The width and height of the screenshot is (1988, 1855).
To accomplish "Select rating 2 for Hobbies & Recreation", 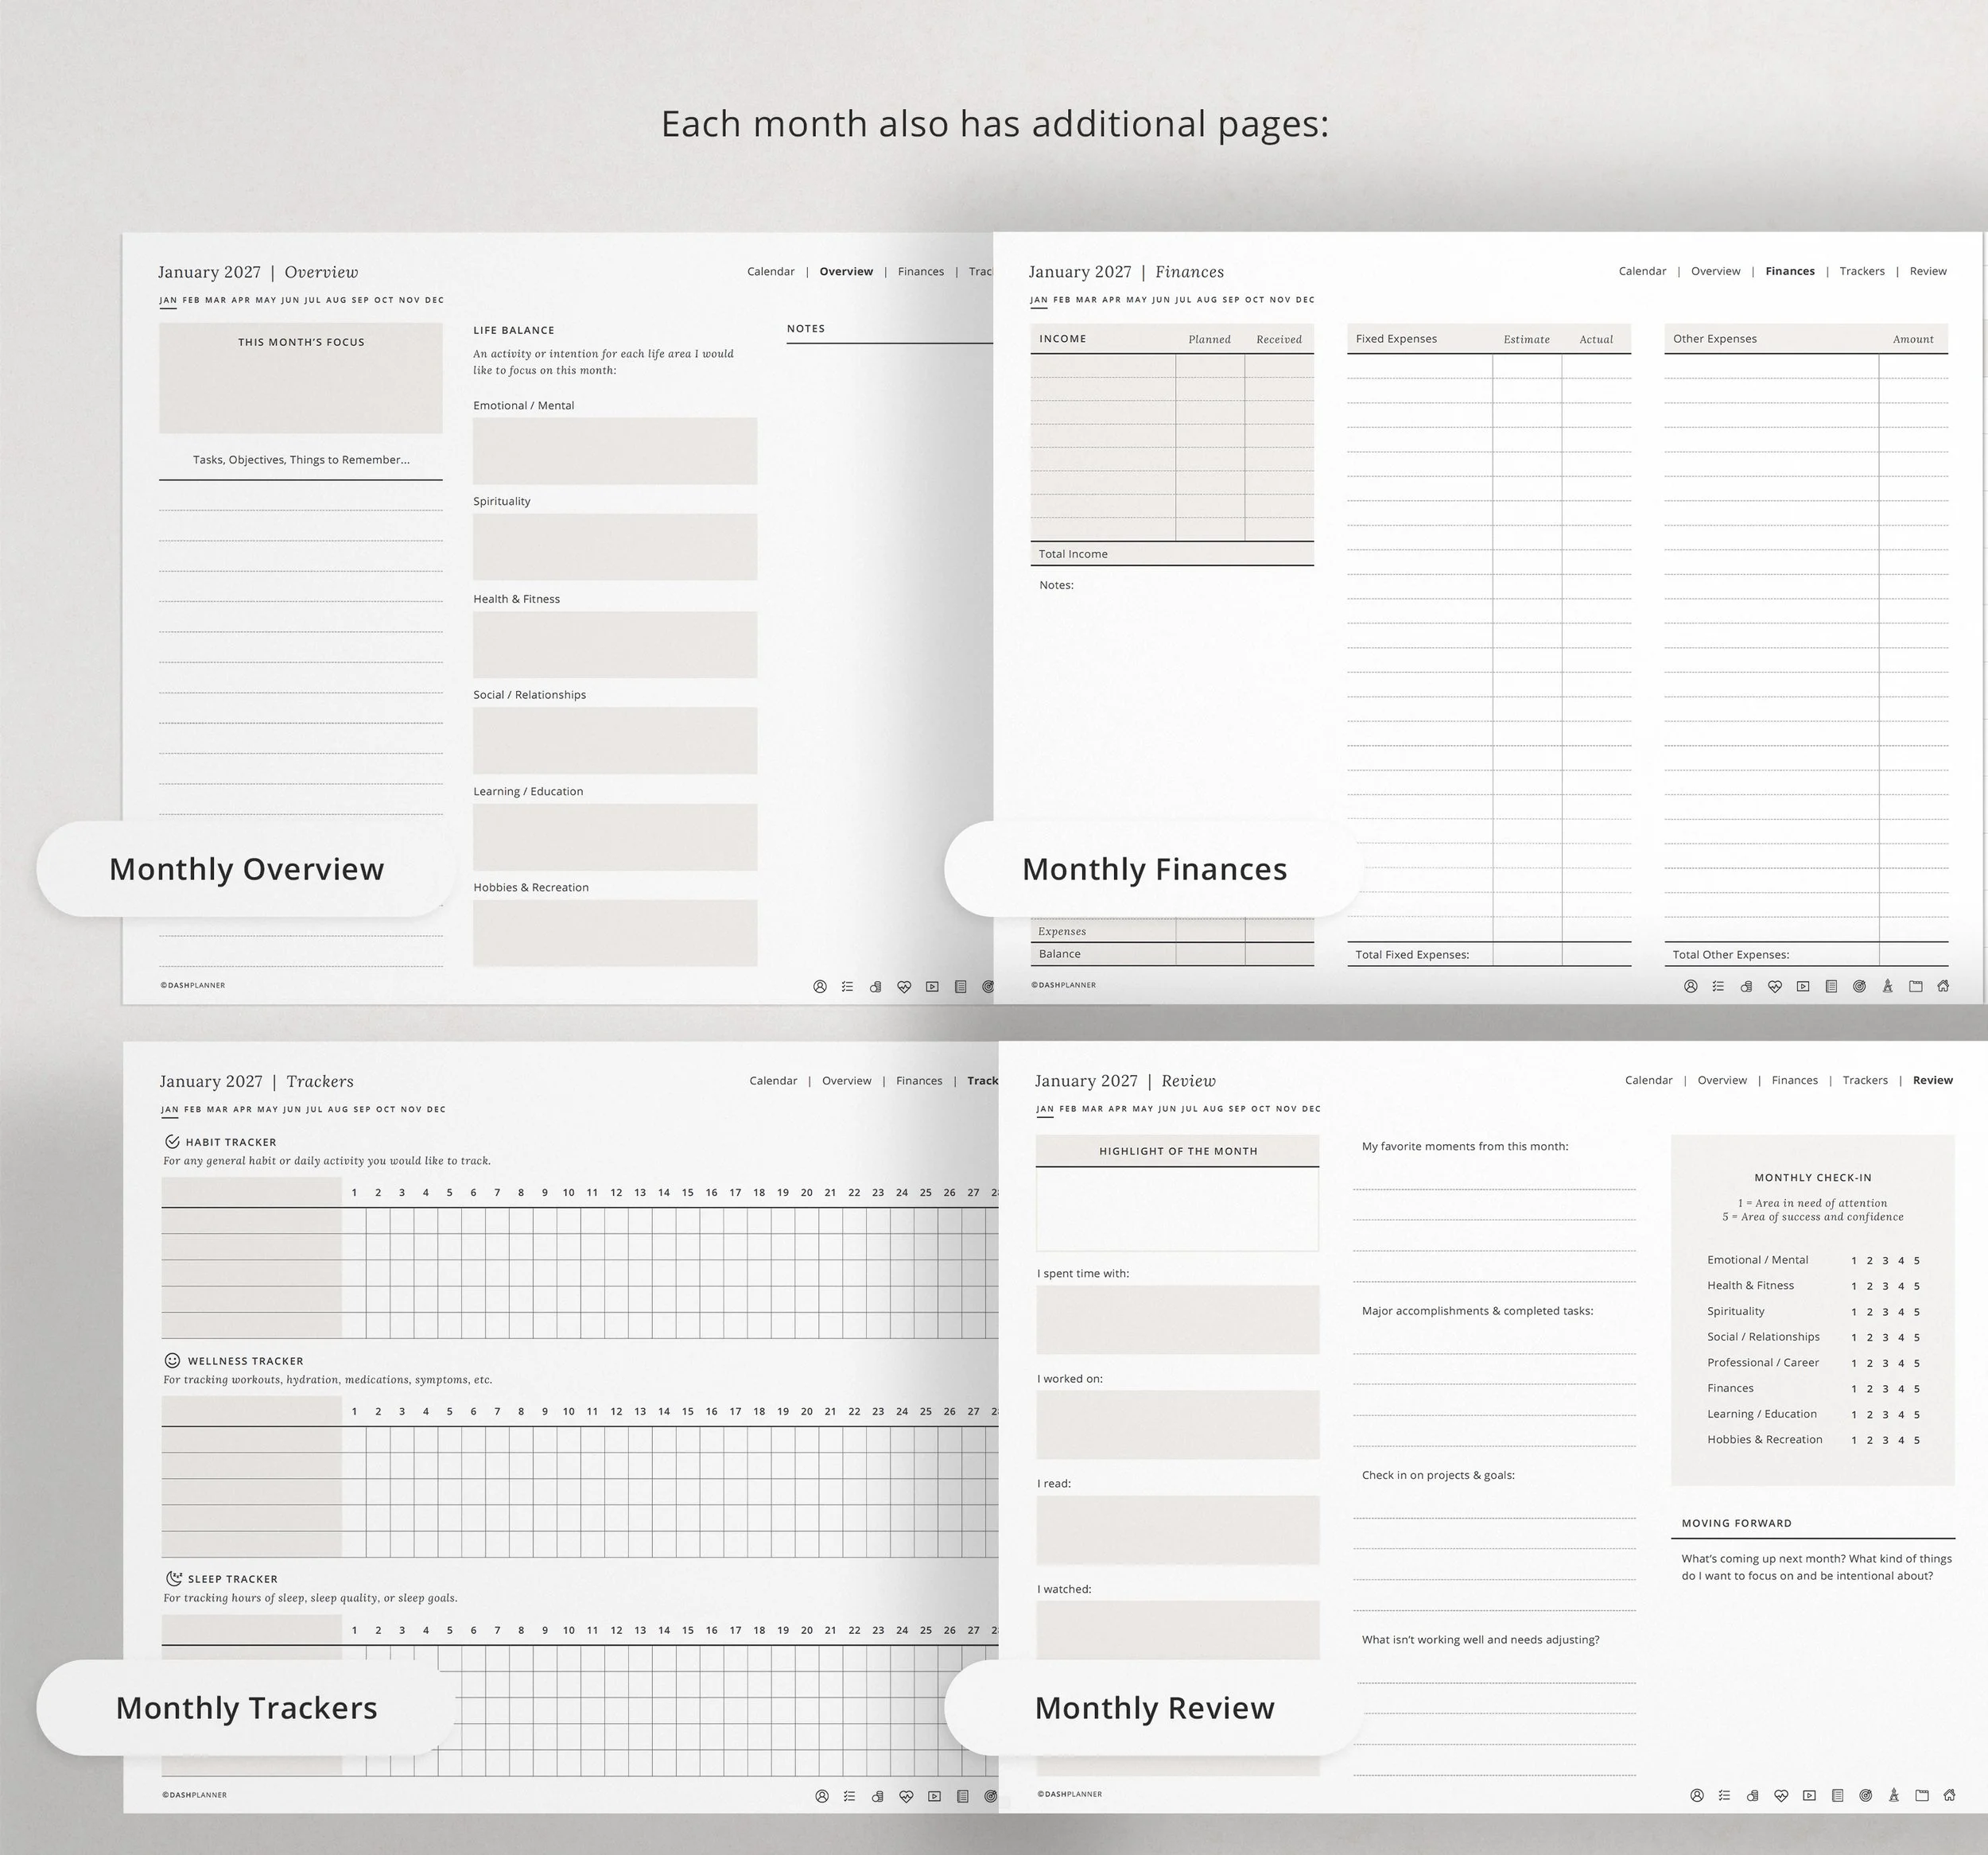I will coord(1869,1440).
